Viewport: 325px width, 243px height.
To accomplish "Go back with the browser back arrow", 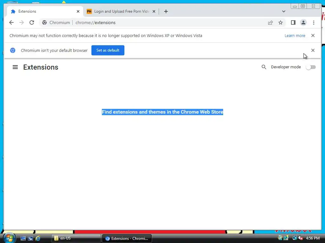I will coord(11,22).
